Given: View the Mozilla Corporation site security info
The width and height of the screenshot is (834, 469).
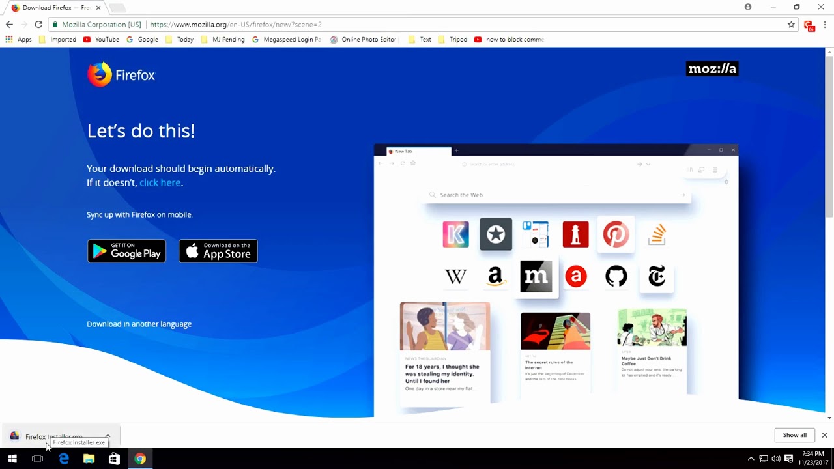Looking at the screenshot, I should click(96, 25).
